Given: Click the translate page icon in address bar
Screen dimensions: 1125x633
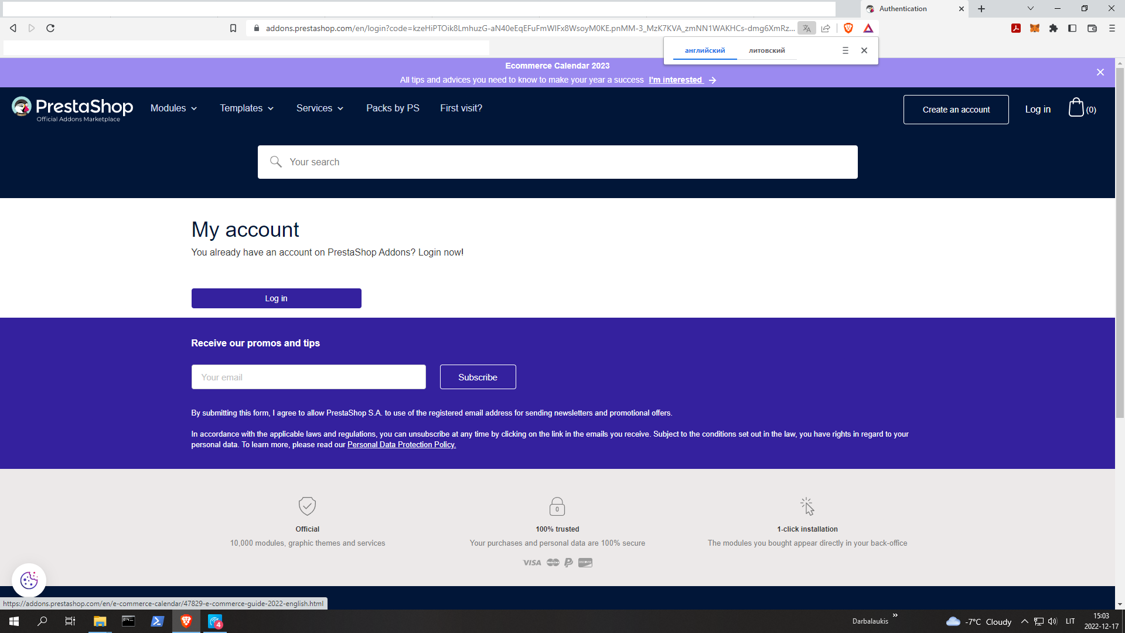Looking at the screenshot, I should point(807,28).
